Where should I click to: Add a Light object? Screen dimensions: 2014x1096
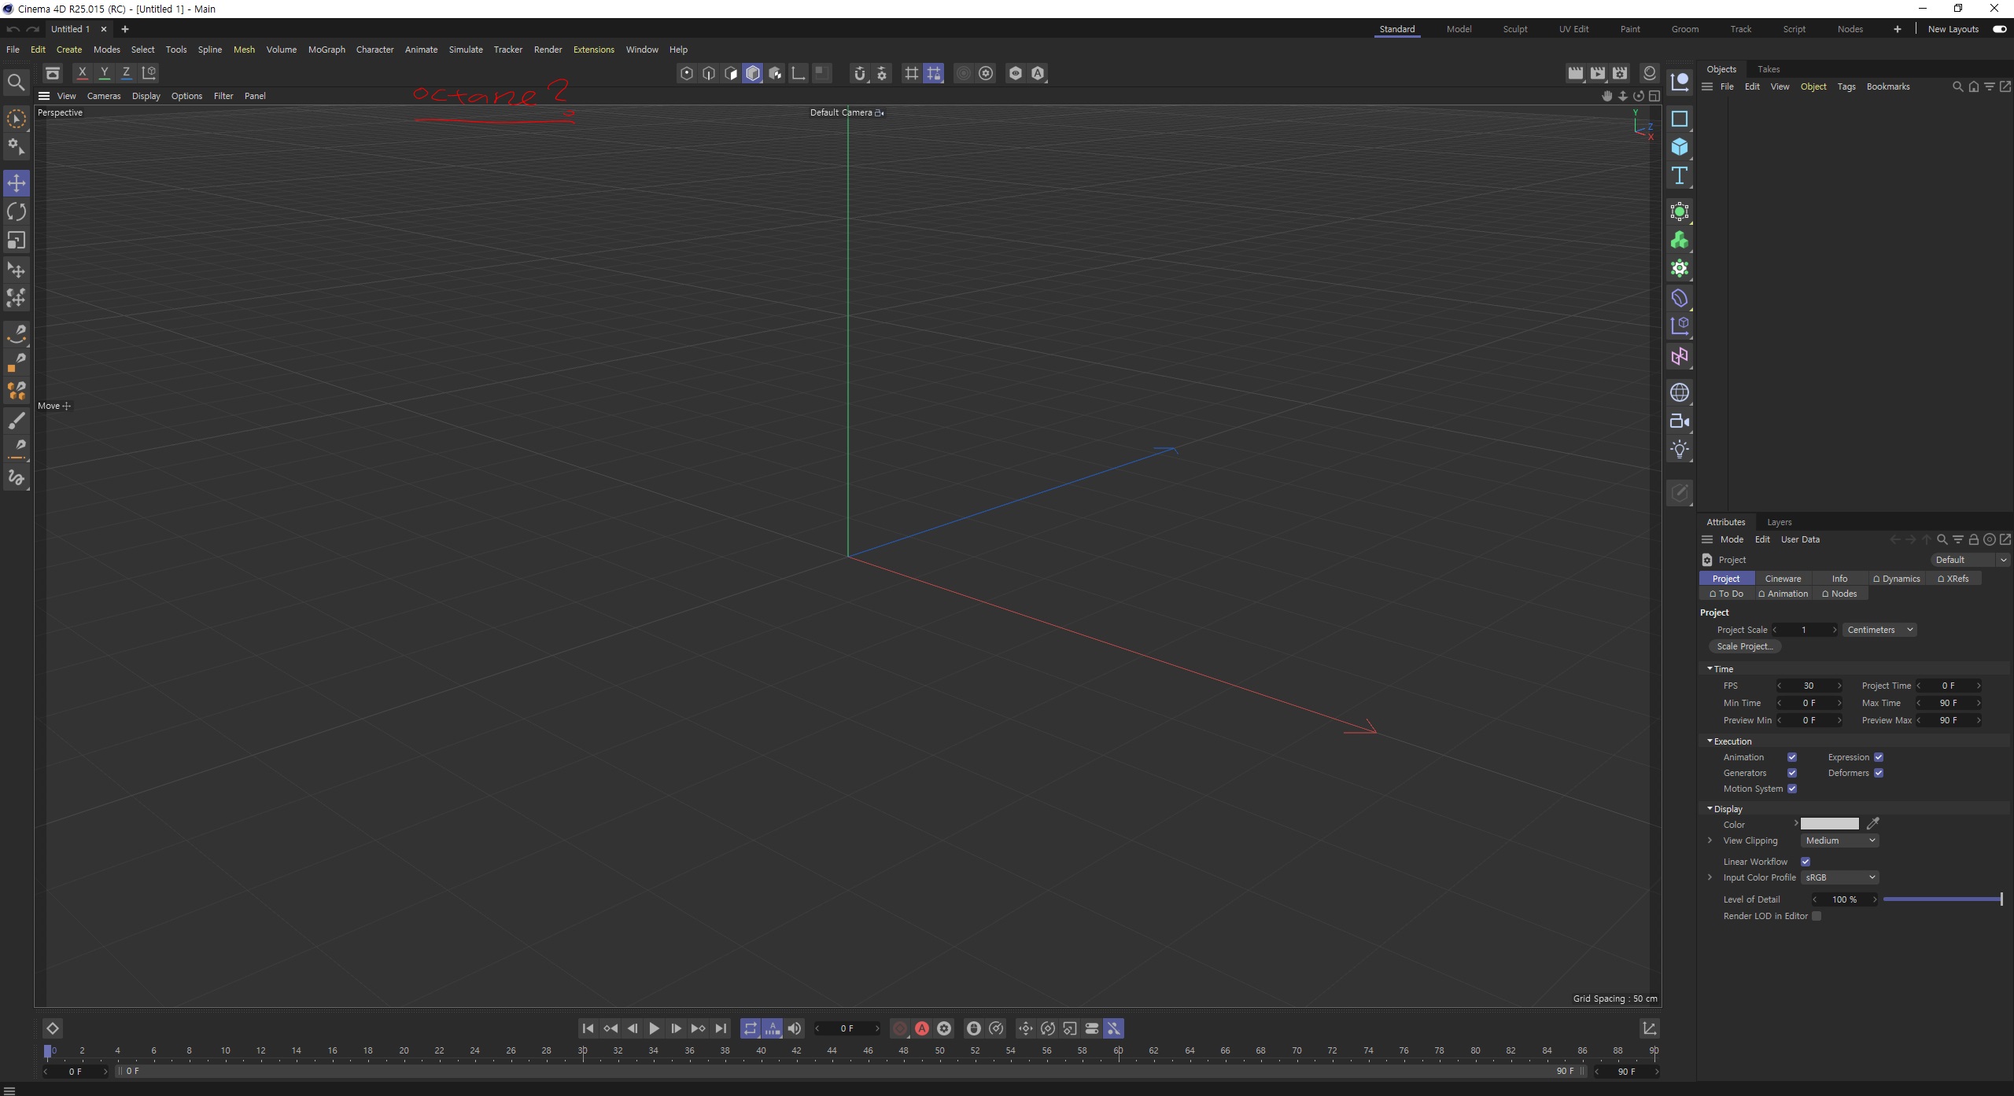point(1679,449)
